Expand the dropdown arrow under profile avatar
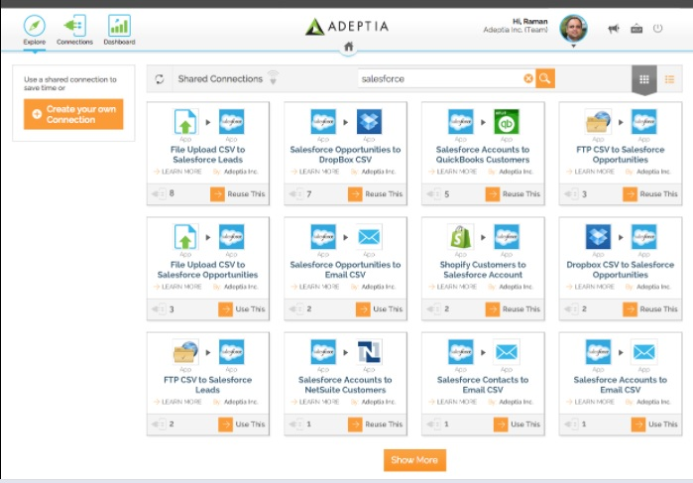 coord(573,46)
